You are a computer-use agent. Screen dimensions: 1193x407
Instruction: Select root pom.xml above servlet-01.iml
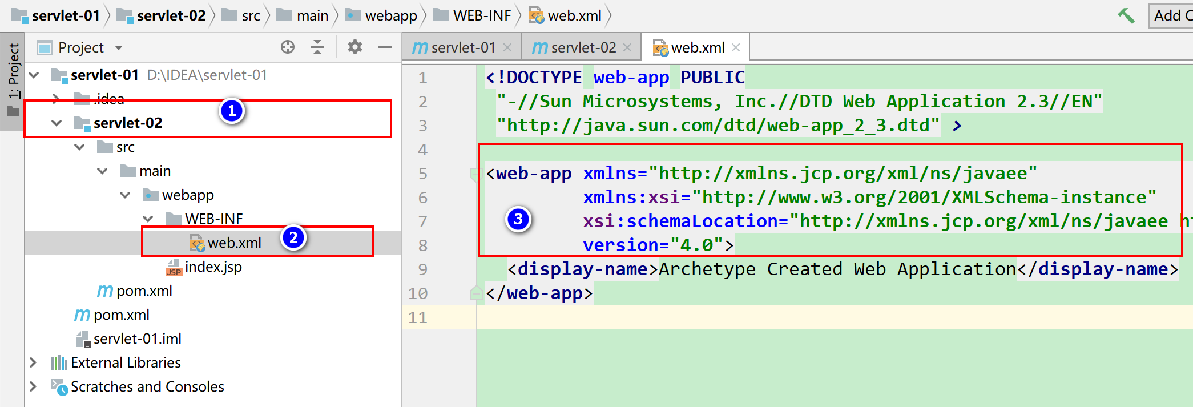coord(121,315)
